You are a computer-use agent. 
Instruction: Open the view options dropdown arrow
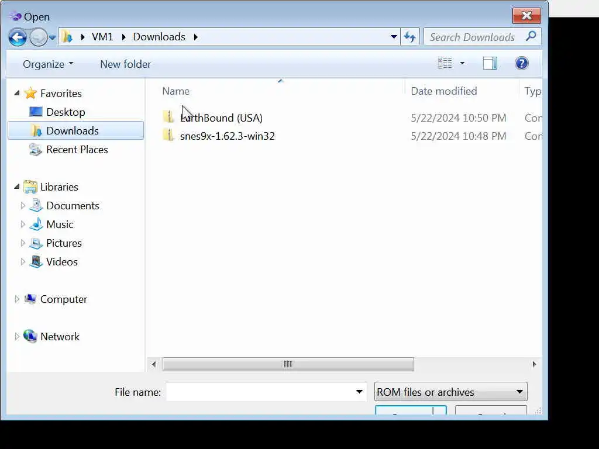point(462,63)
